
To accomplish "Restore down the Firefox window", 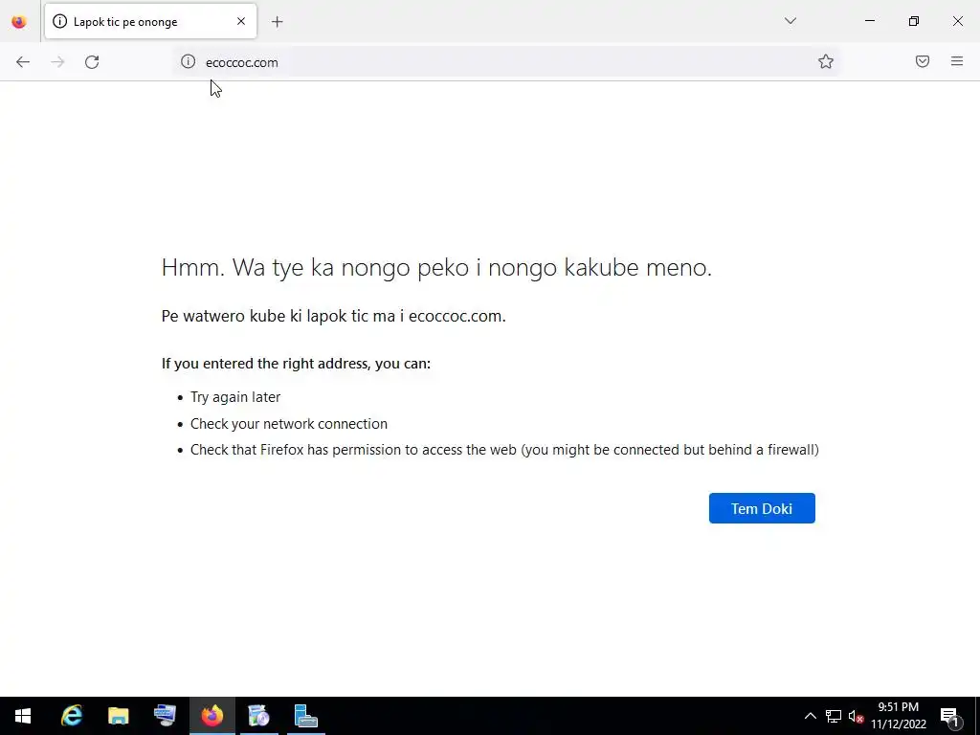I will pos(914,21).
